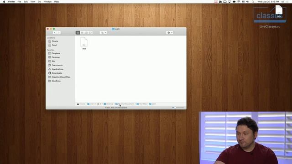
Task: Open the Help menu
Action: tap(57, 2)
